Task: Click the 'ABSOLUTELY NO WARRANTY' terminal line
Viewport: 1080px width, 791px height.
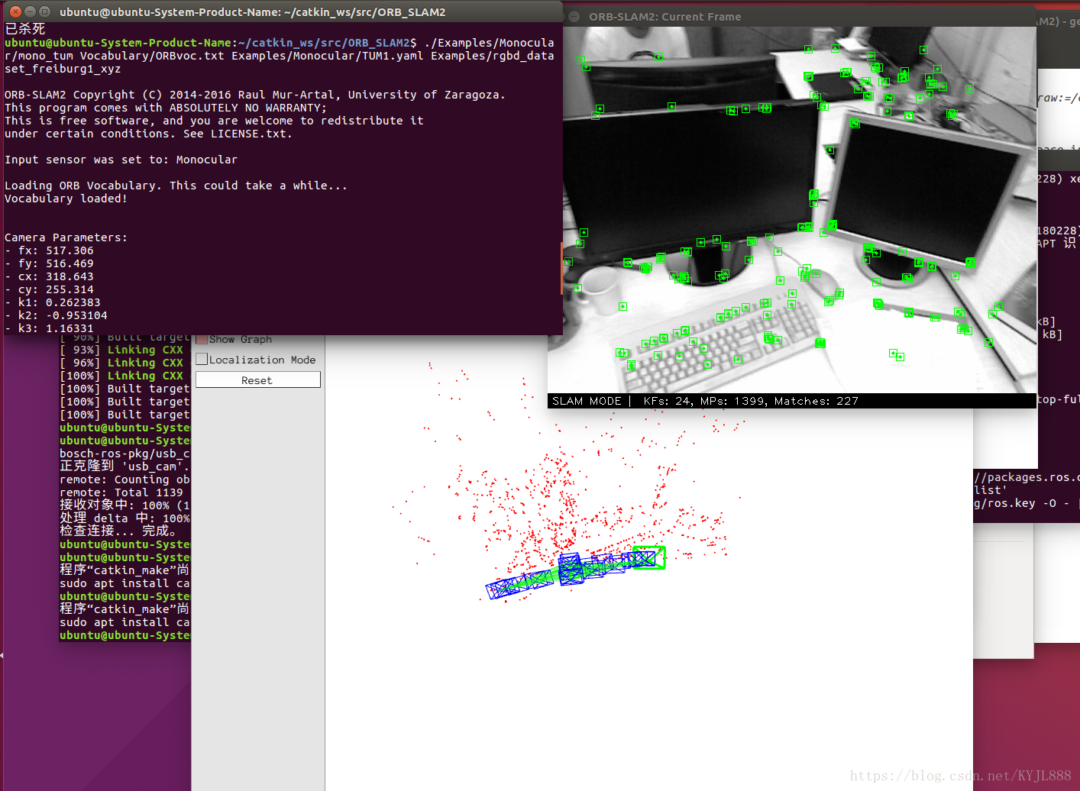Action: [x=166, y=108]
